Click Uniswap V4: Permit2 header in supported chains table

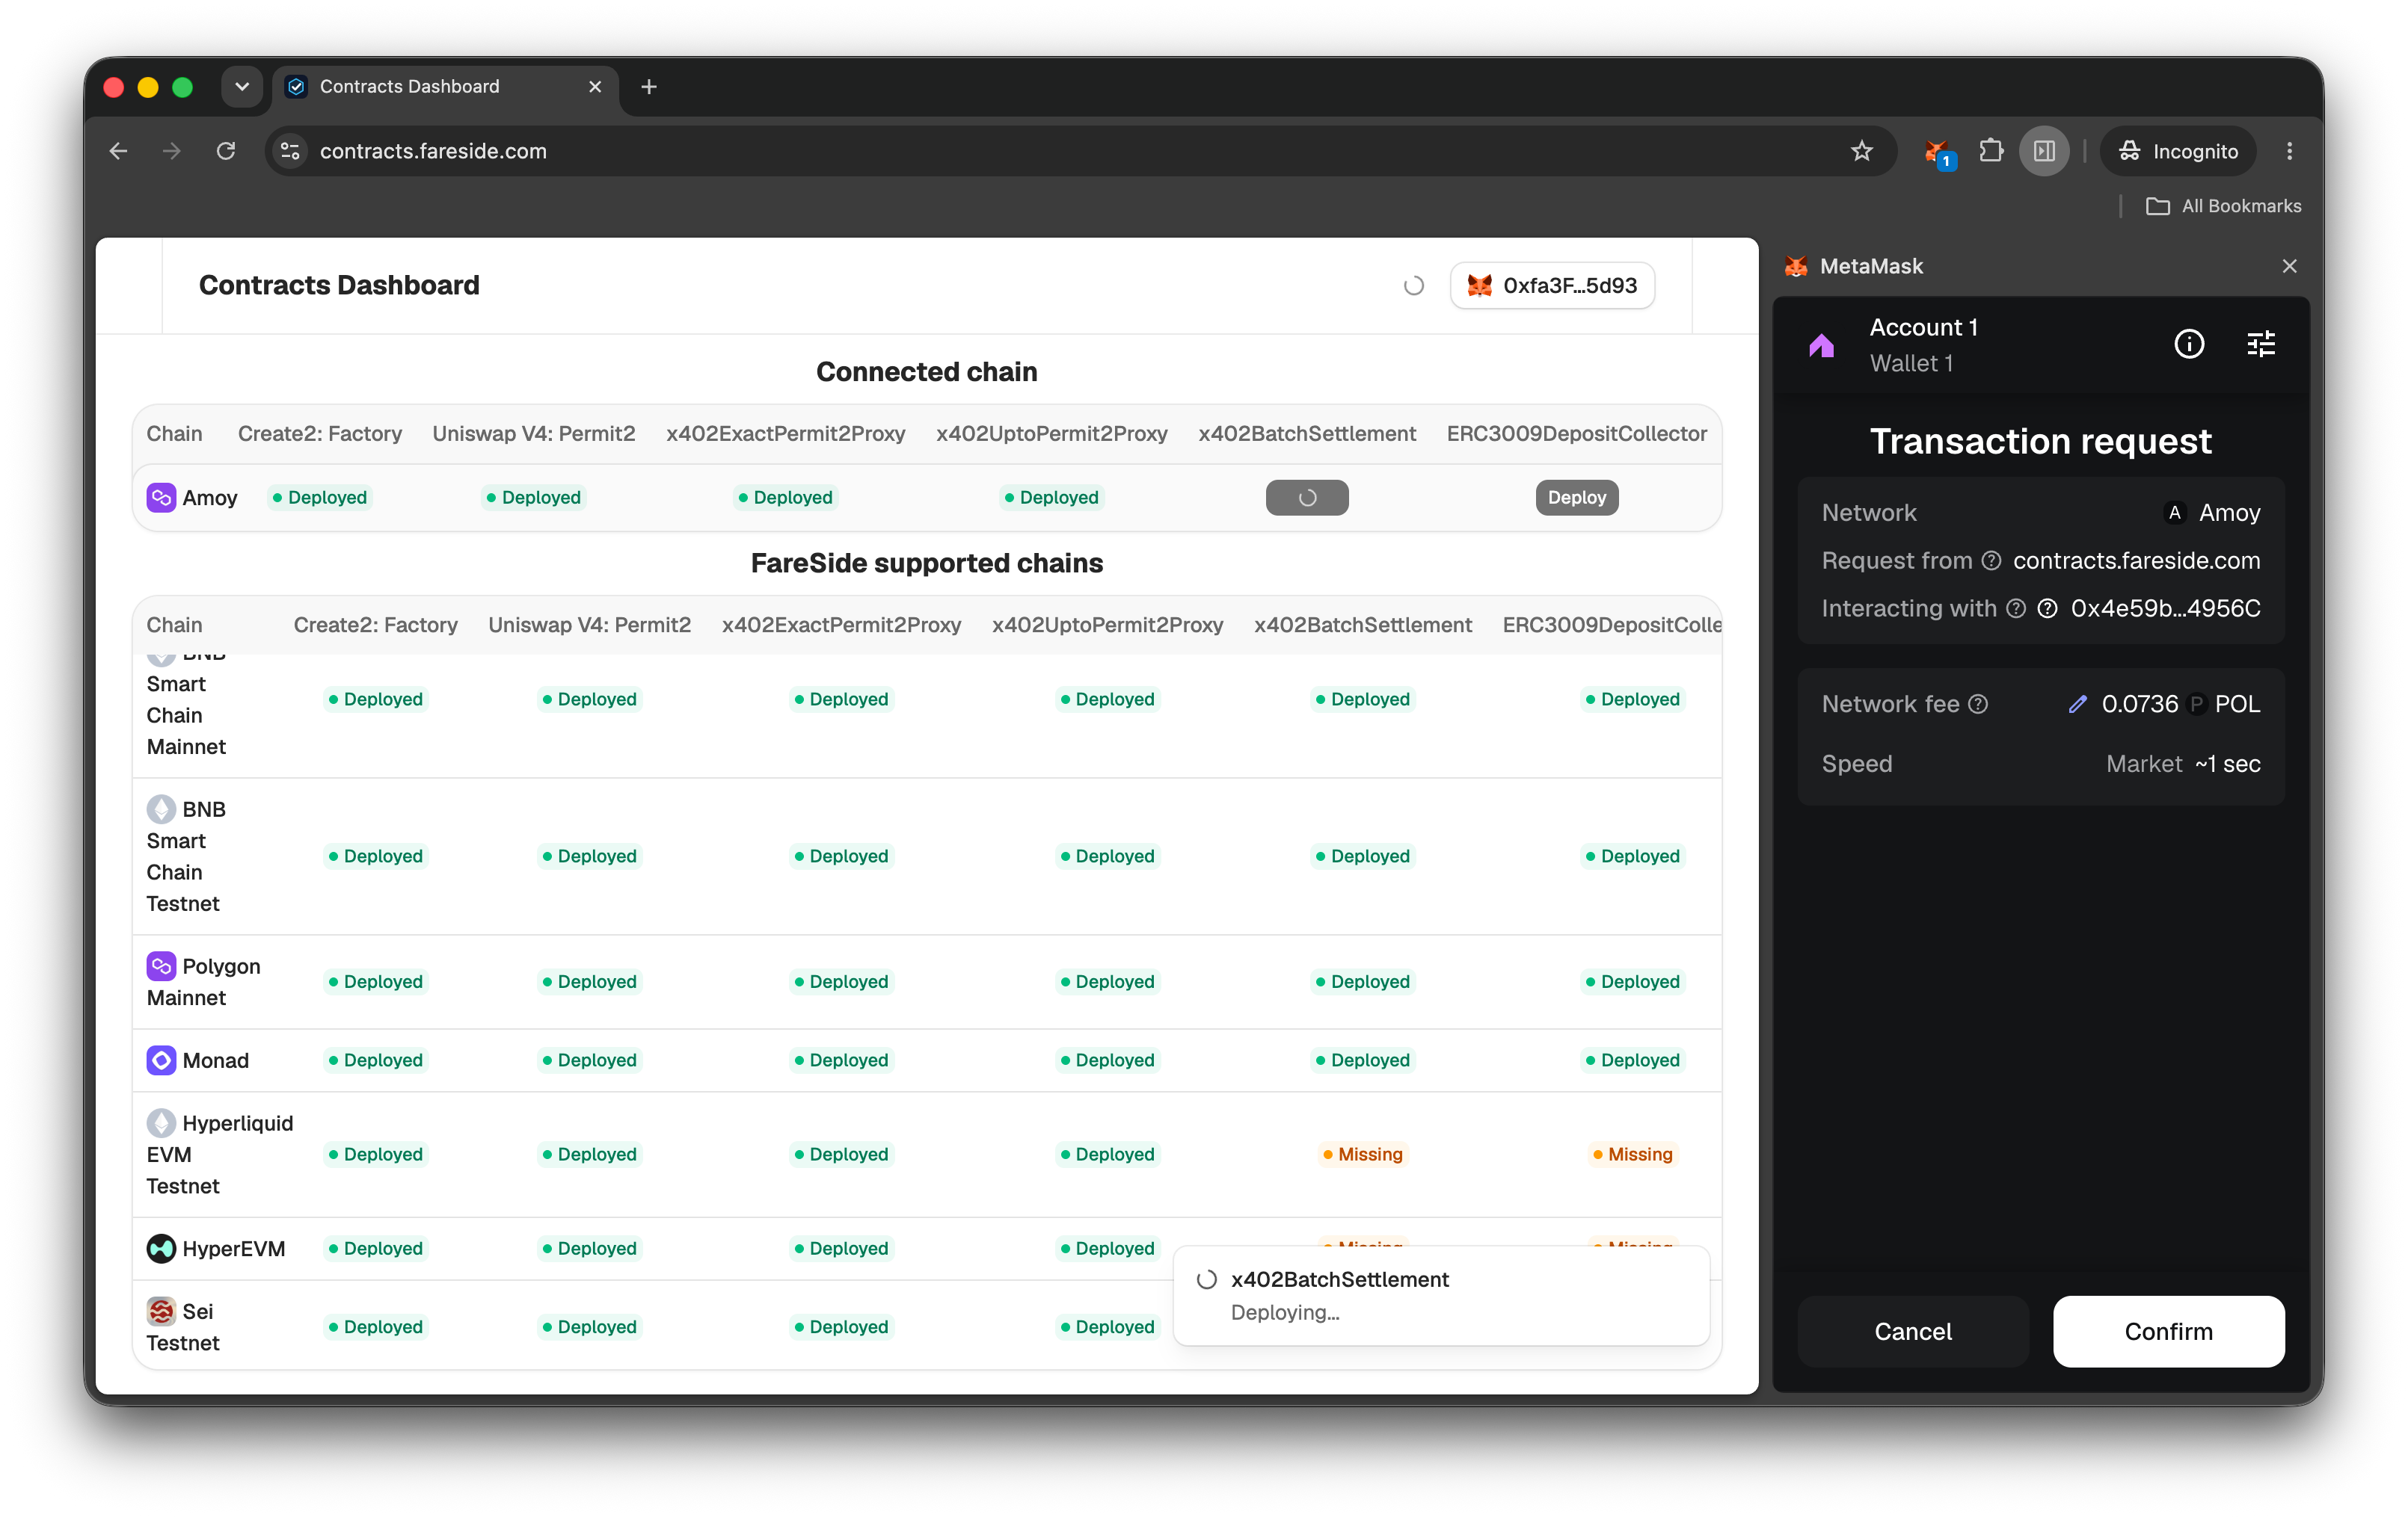[x=590, y=625]
